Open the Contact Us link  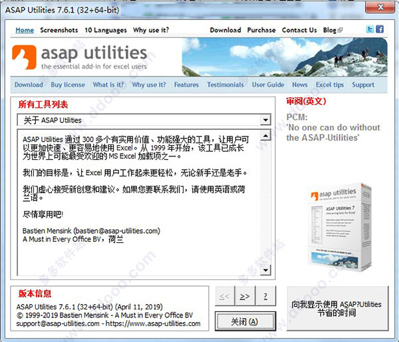click(299, 30)
